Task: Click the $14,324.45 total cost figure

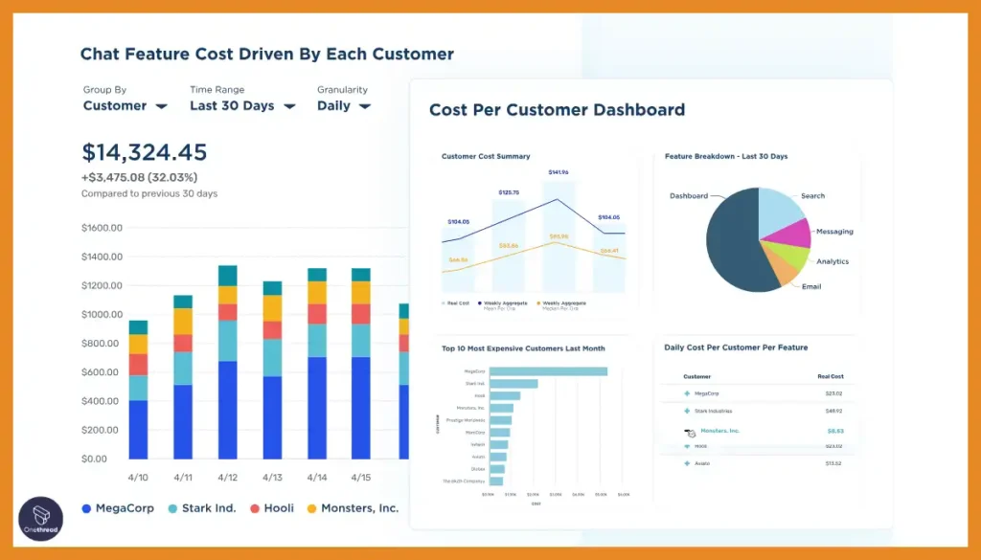Action: point(145,152)
